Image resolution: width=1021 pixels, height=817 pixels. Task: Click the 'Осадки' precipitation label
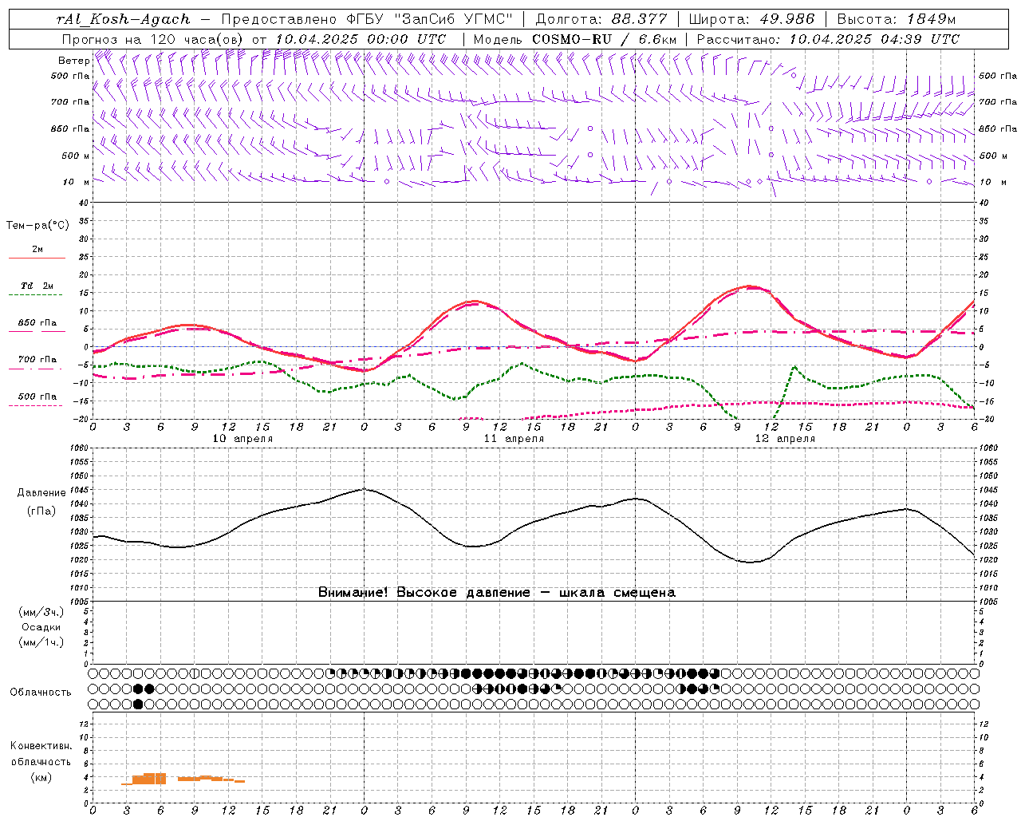click(41, 627)
